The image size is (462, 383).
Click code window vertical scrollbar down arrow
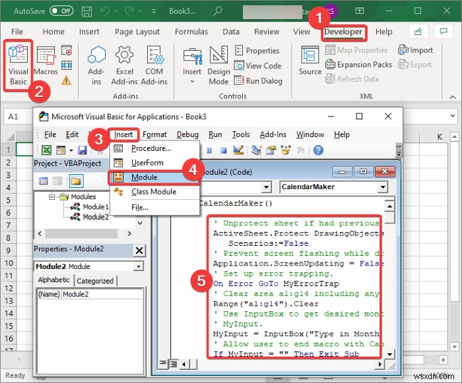[x=390, y=354]
